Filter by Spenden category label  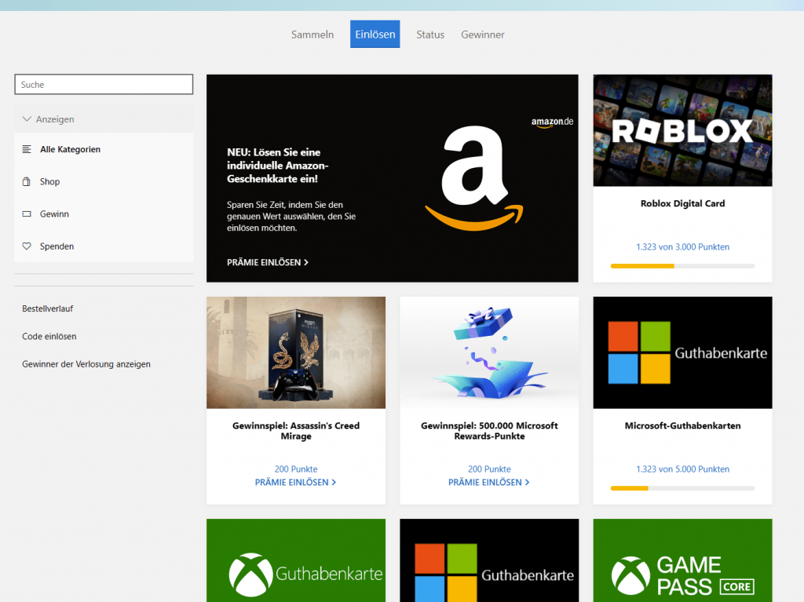tap(57, 246)
